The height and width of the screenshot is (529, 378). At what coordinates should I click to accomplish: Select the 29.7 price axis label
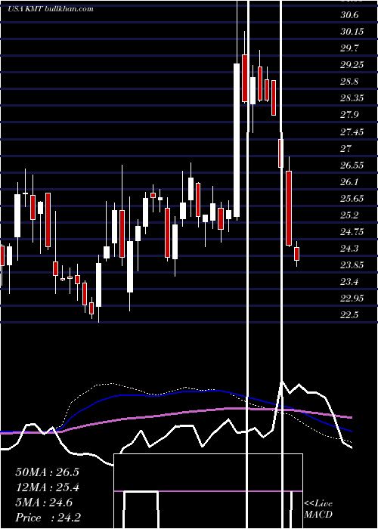pyautogui.click(x=349, y=48)
